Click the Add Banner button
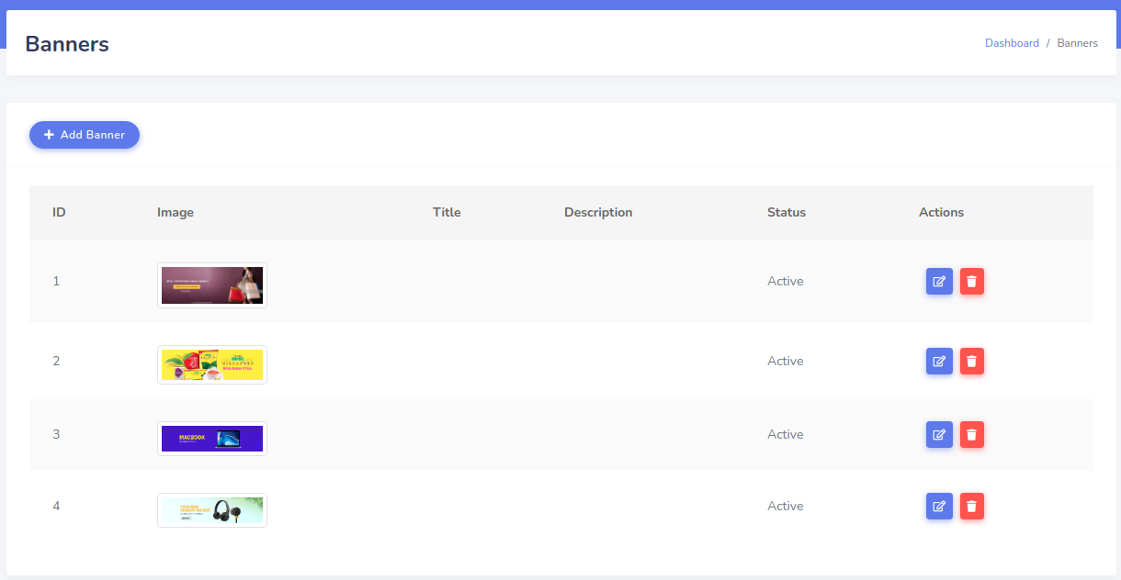 (x=85, y=135)
